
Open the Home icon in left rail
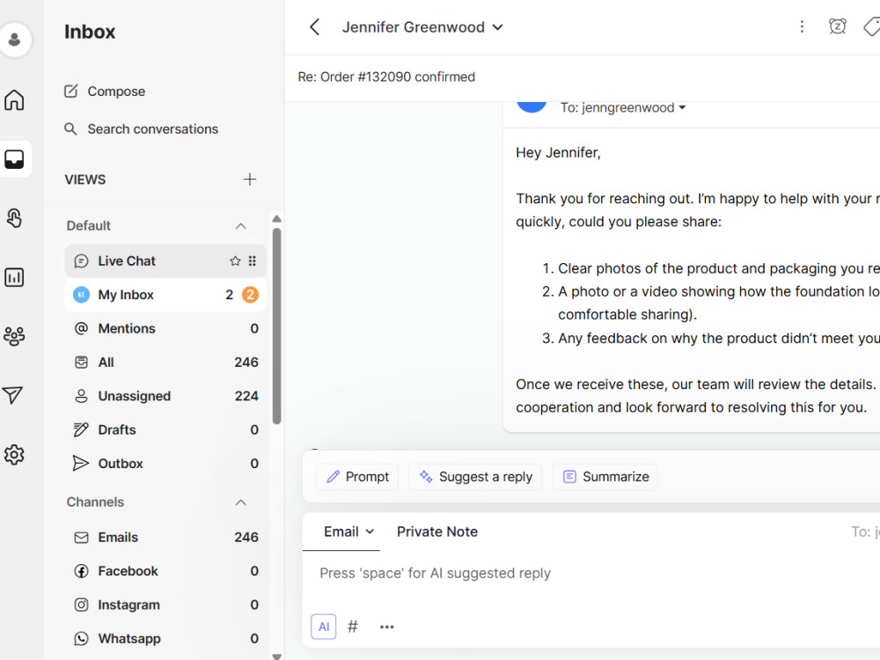(14, 100)
